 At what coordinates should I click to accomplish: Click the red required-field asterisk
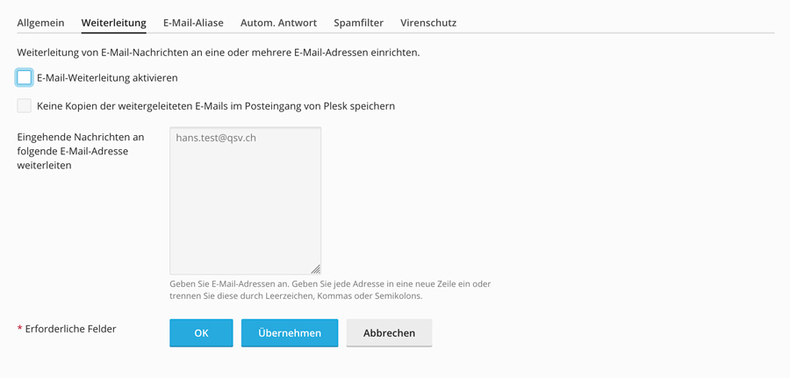point(20,330)
